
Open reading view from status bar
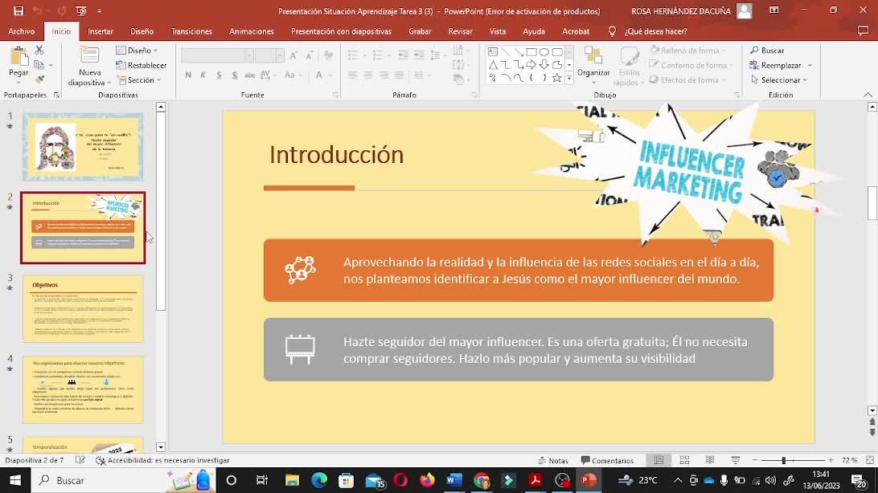(710, 460)
